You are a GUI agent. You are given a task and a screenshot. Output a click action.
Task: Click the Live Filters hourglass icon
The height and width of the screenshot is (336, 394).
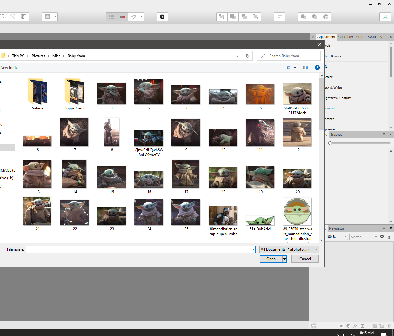pos(363,326)
